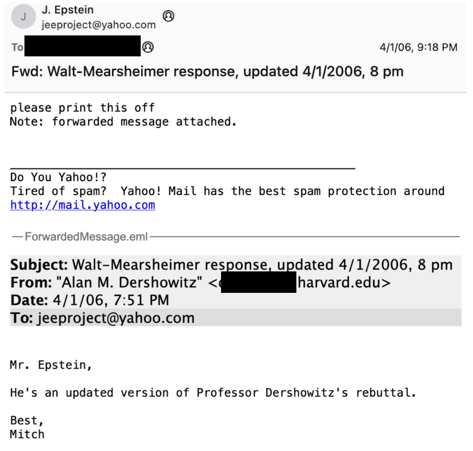Click the 9:18 PM received timestamp
Viewport: 473px width, 451px height.
[x=418, y=47]
